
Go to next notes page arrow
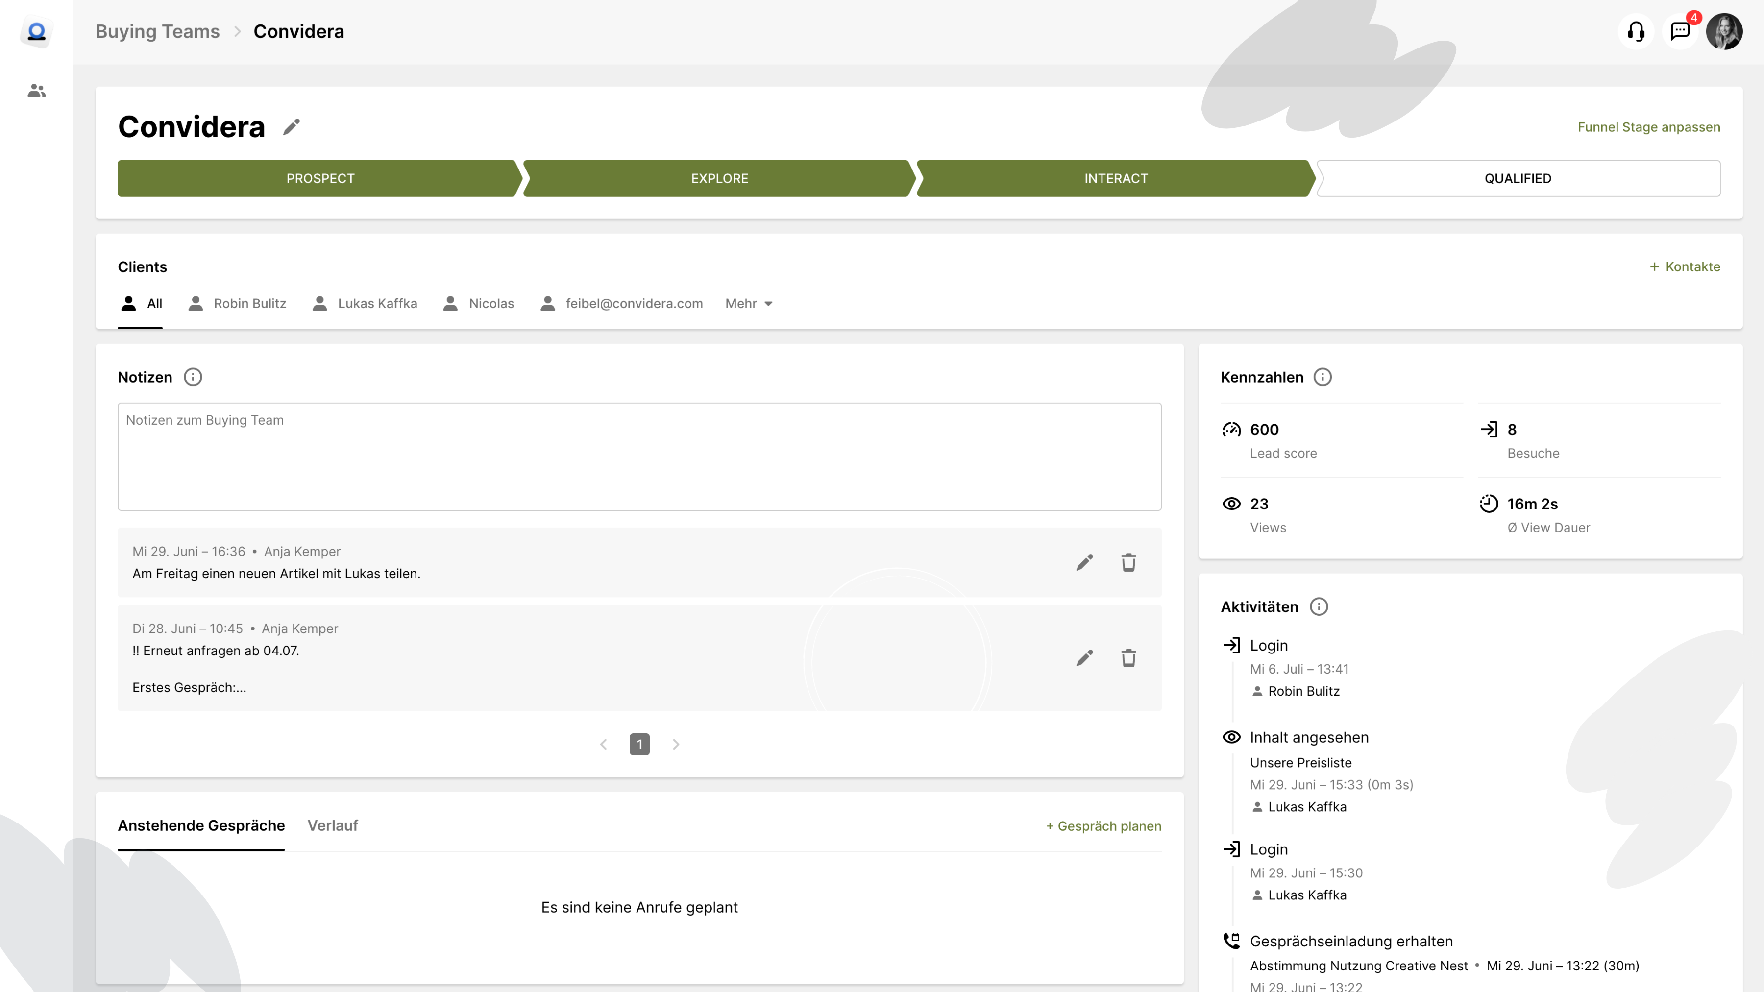pos(676,744)
